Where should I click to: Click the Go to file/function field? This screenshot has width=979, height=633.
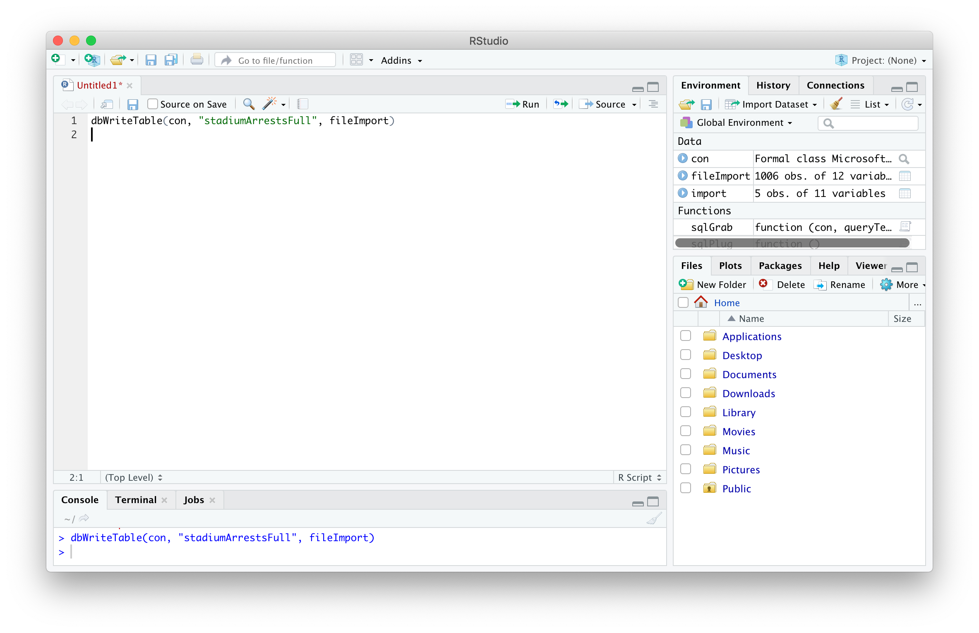(x=275, y=60)
